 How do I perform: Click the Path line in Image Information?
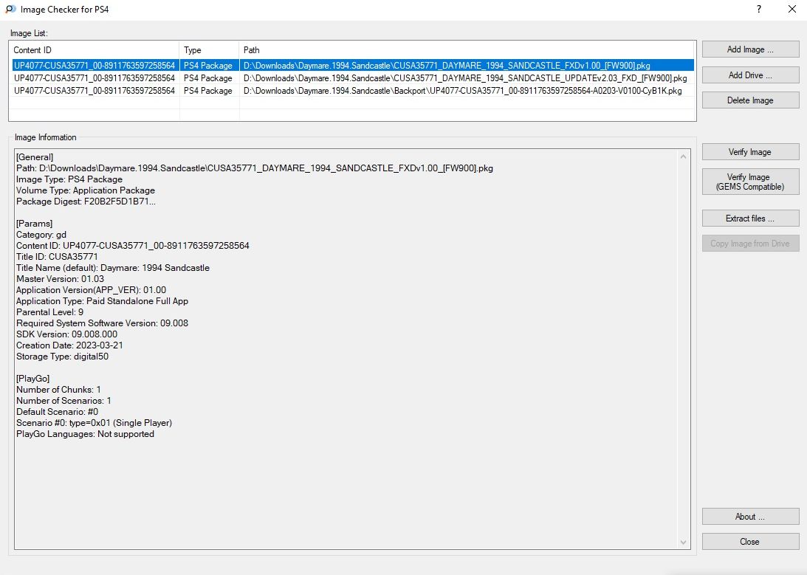click(254, 168)
